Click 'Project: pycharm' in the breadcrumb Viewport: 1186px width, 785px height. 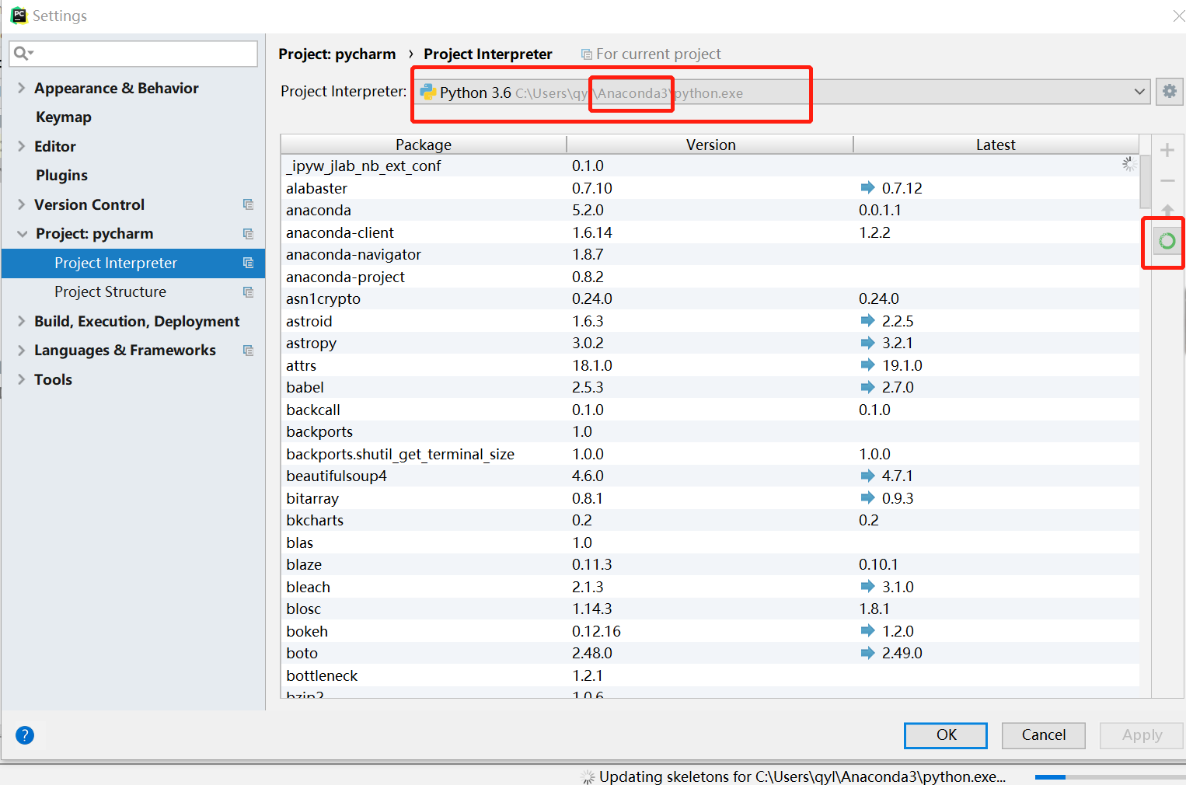coord(337,54)
